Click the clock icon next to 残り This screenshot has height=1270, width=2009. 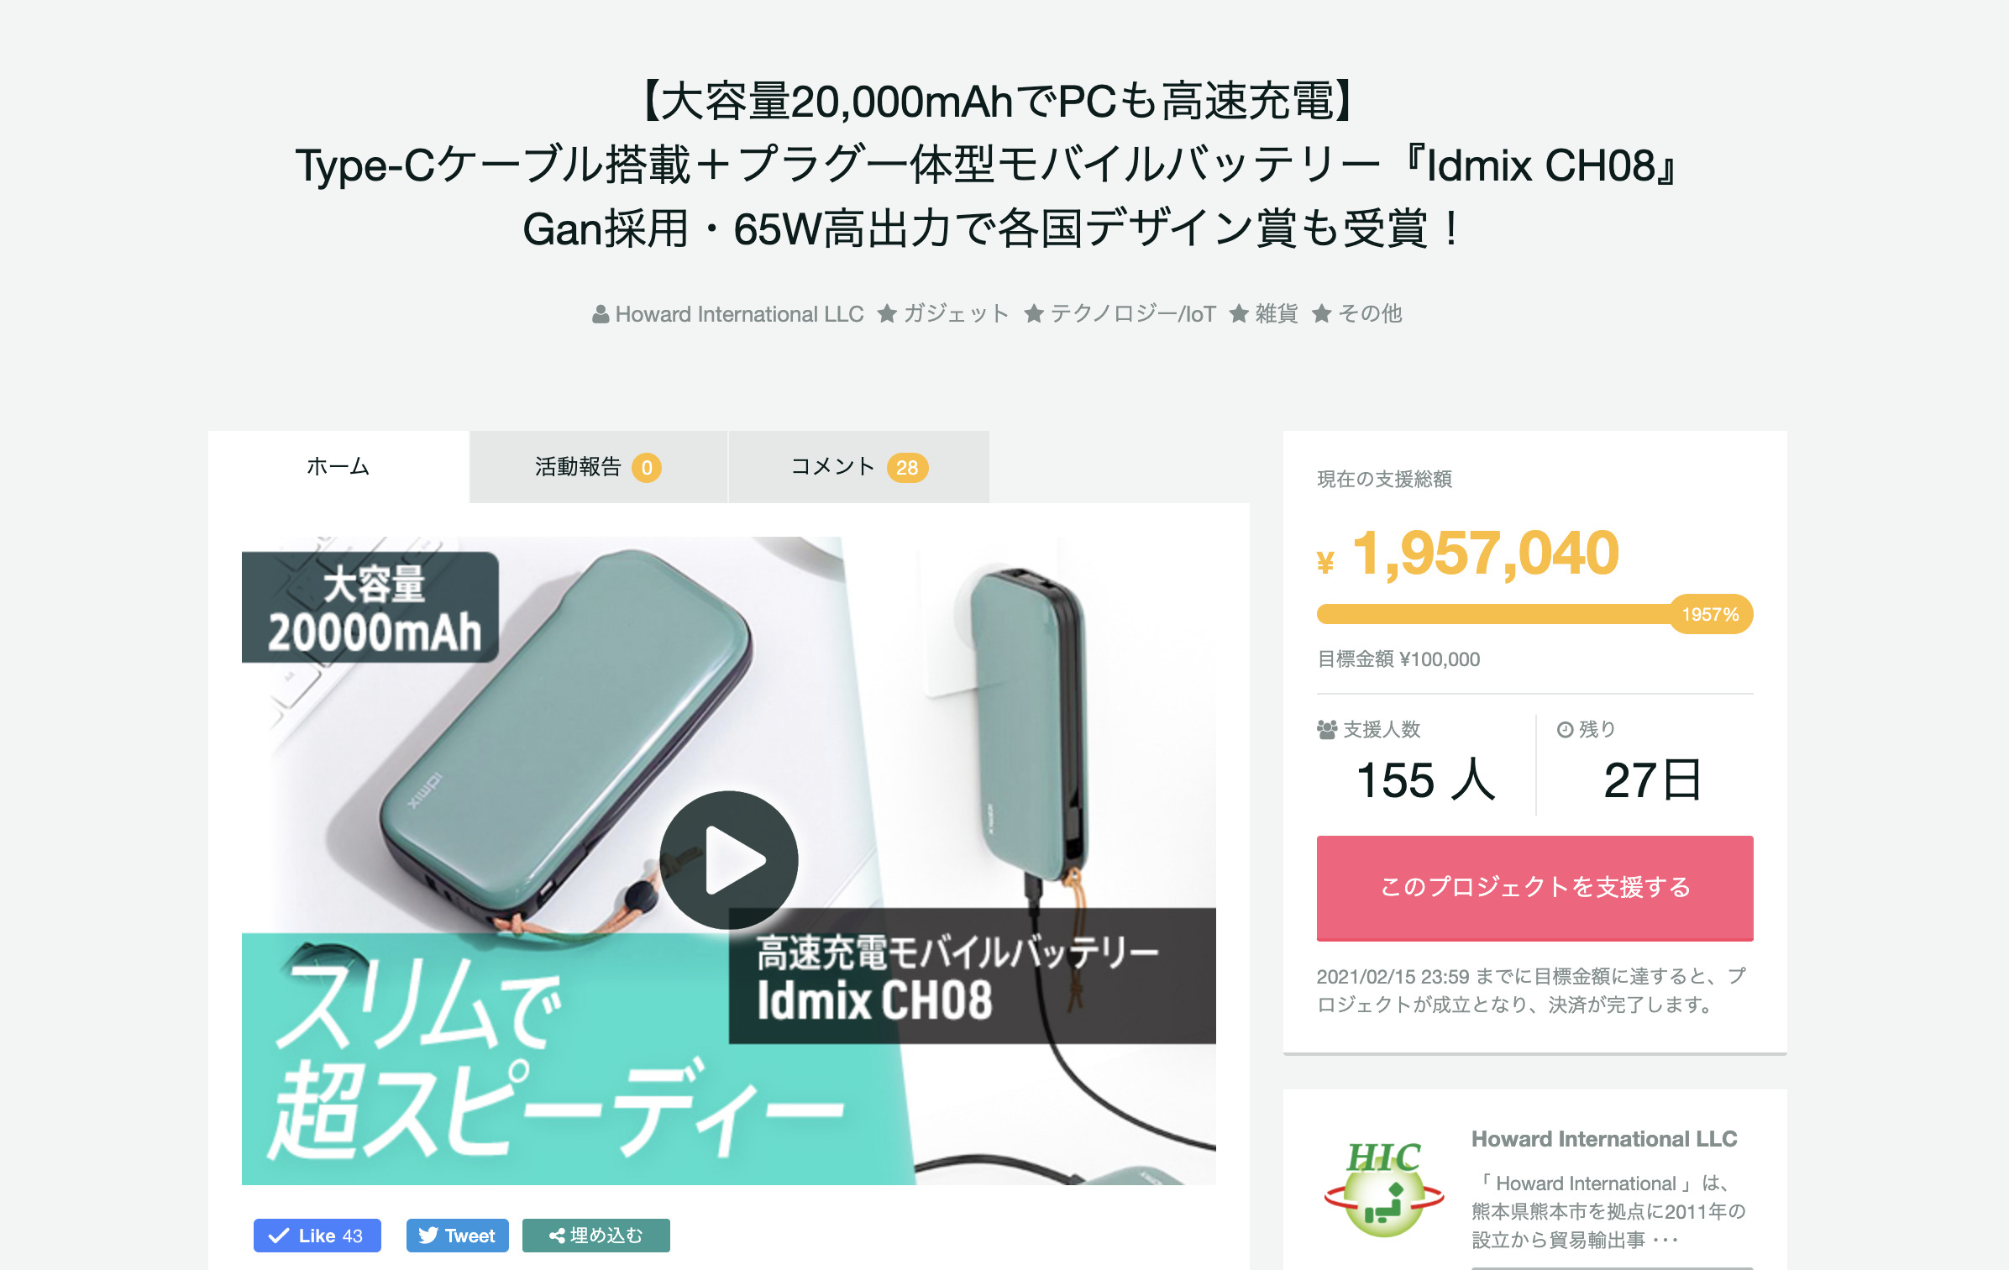[1565, 730]
